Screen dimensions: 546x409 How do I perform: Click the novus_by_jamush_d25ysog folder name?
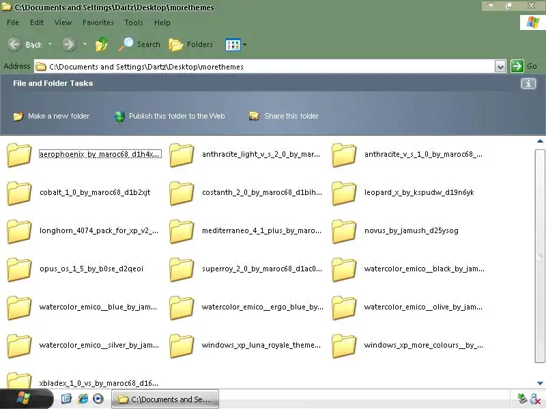pyautogui.click(x=412, y=230)
